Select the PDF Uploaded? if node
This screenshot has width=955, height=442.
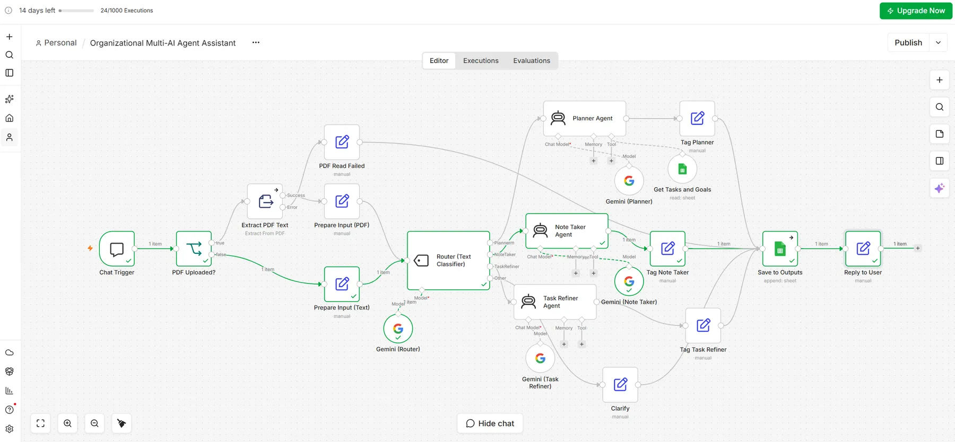[194, 249]
